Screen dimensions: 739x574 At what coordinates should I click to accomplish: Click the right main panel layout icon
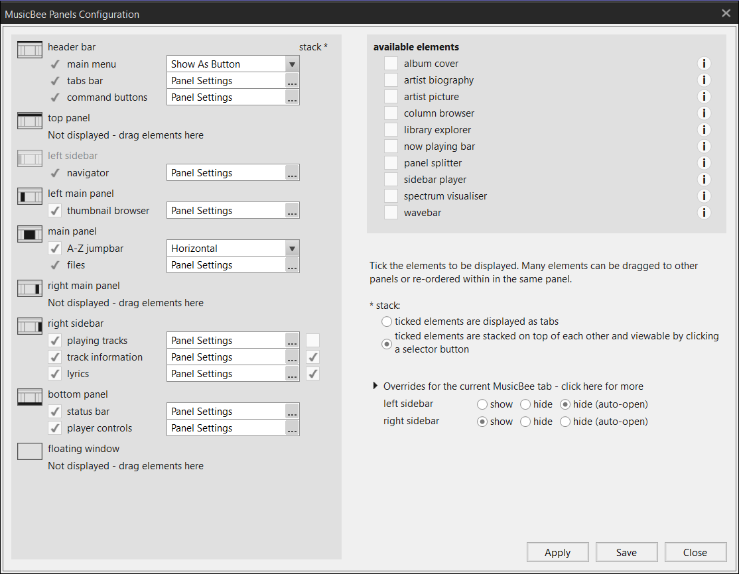[30, 288]
